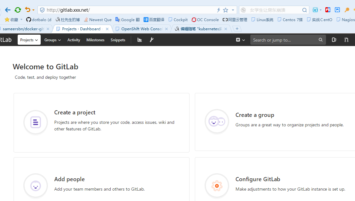
Task: Click the Add people heading
Action: point(69,179)
